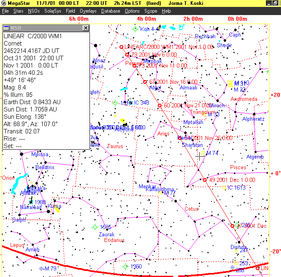
Task: Click the M 74 galaxy symbol
Action: pos(203,153)
